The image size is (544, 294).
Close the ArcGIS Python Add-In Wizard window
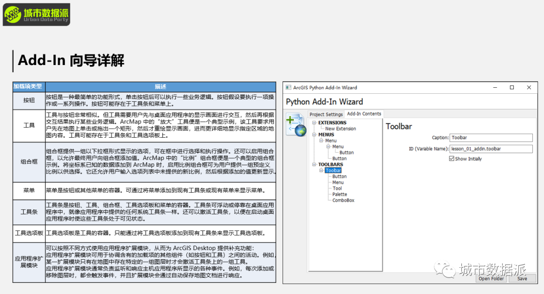click(529, 88)
